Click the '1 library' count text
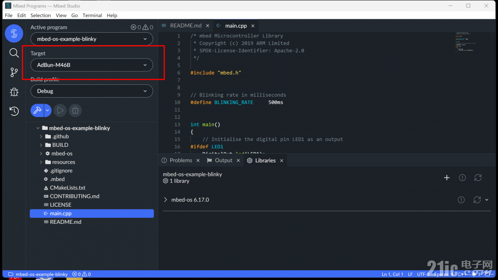498x280 pixels. coord(179,181)
